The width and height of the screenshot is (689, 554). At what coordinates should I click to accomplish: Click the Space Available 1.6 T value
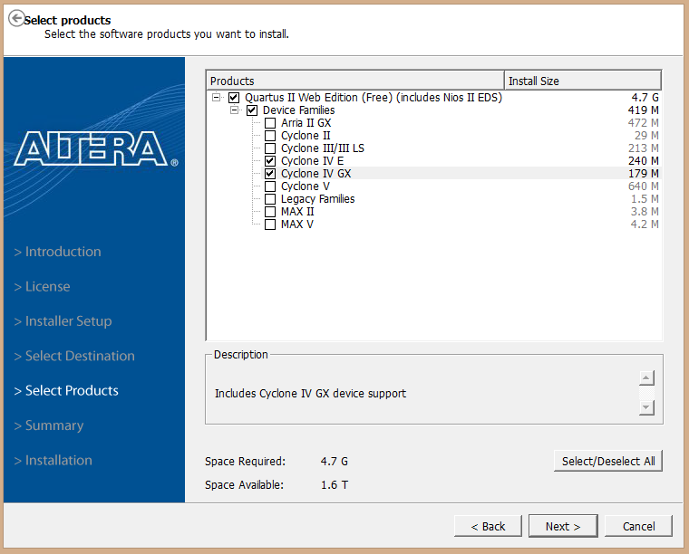[335, 484]
